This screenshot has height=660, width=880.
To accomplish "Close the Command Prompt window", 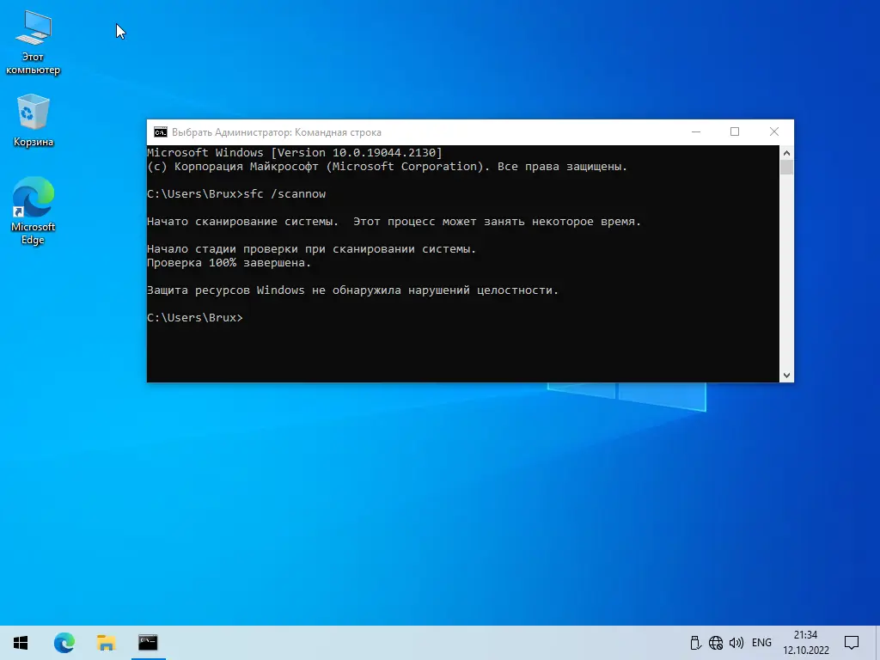I will click(x=774, y=131).
